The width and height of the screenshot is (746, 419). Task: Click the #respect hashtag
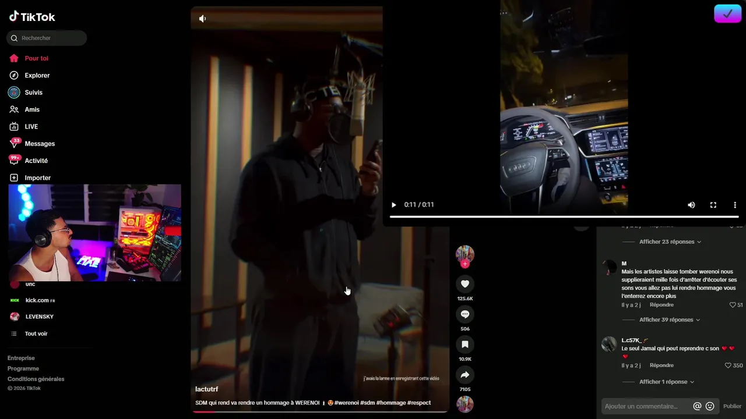(x=419, y=403)
